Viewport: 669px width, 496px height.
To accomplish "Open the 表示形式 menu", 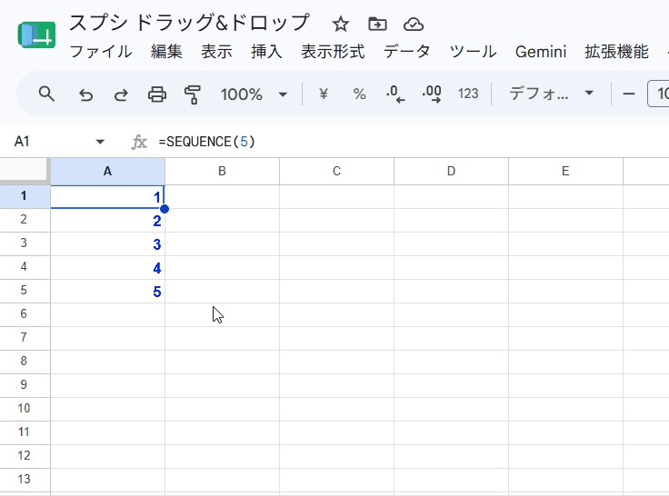I will tap(333, 52).
